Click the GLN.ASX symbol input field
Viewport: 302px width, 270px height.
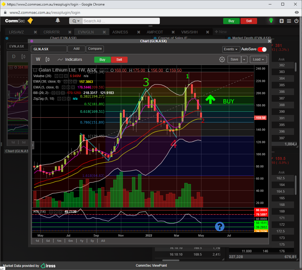click(x=49, y=49)
